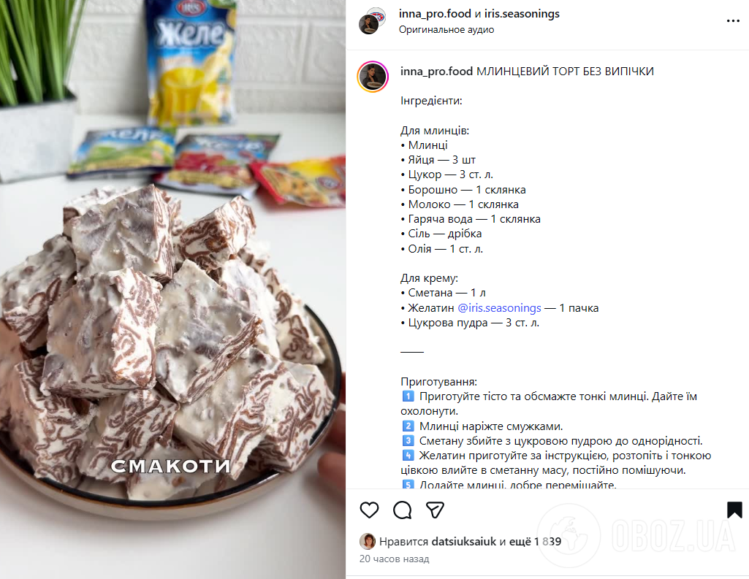The width and height of the screenshot is (749, 579).
Task: Follow the @iris.seasonings mention link
Action: coord(499,308)
